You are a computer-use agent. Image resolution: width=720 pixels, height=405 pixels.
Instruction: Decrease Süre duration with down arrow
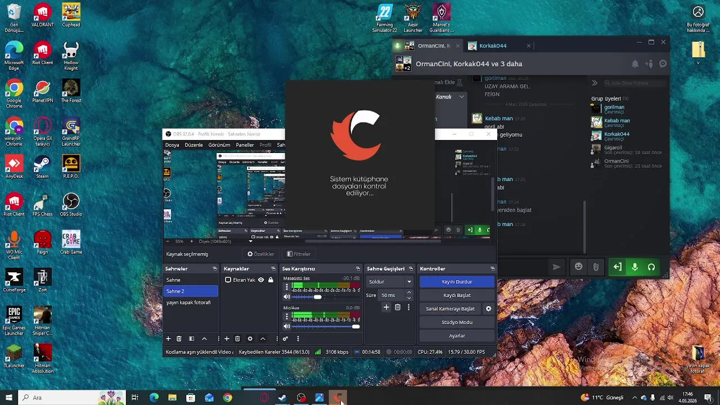click(409, 298)
